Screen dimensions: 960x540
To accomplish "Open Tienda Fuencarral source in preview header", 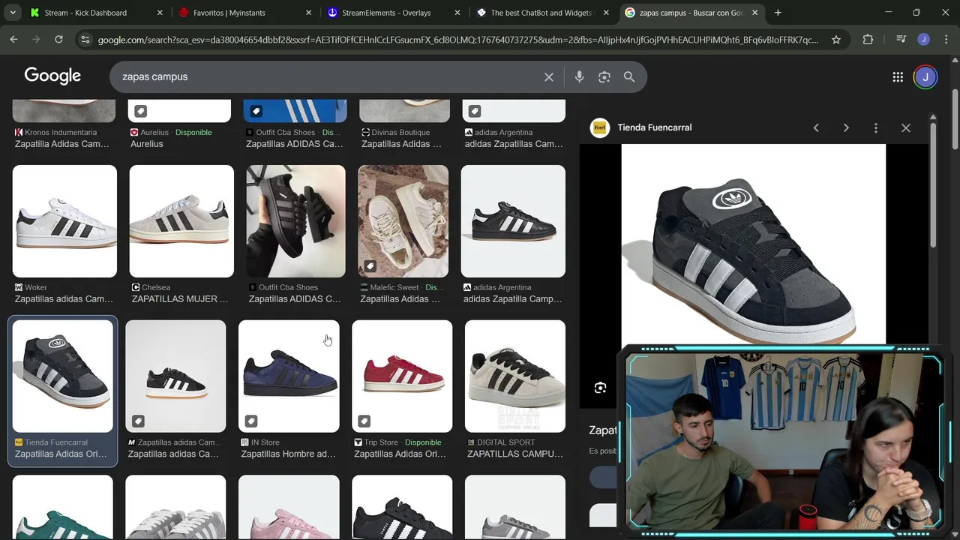I will pos(641,127).
